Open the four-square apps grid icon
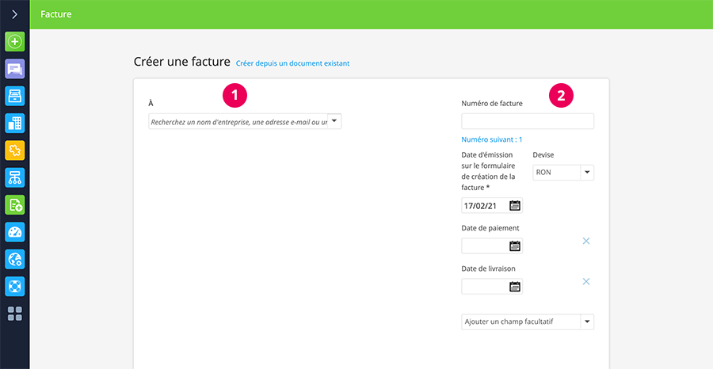Viewport: 713px width, 369px height. pos(14,314)
